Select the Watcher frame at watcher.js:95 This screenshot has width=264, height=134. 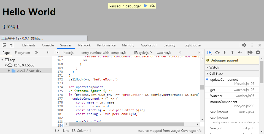pos(232,96)
